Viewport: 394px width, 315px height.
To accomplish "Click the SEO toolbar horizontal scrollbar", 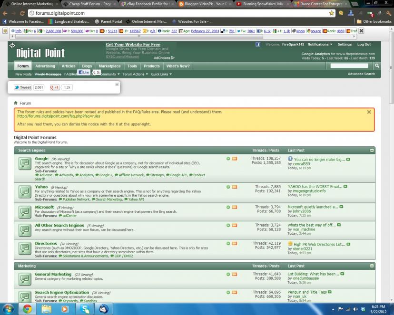I will click(x=139, y=37).
